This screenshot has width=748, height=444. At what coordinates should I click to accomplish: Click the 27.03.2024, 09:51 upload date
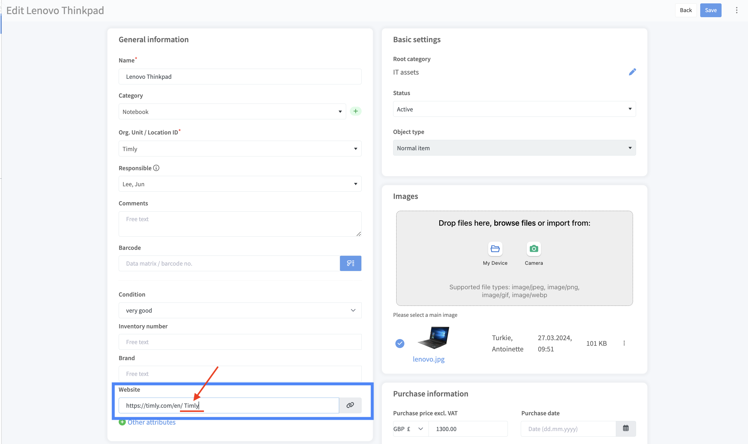(555, 343)
